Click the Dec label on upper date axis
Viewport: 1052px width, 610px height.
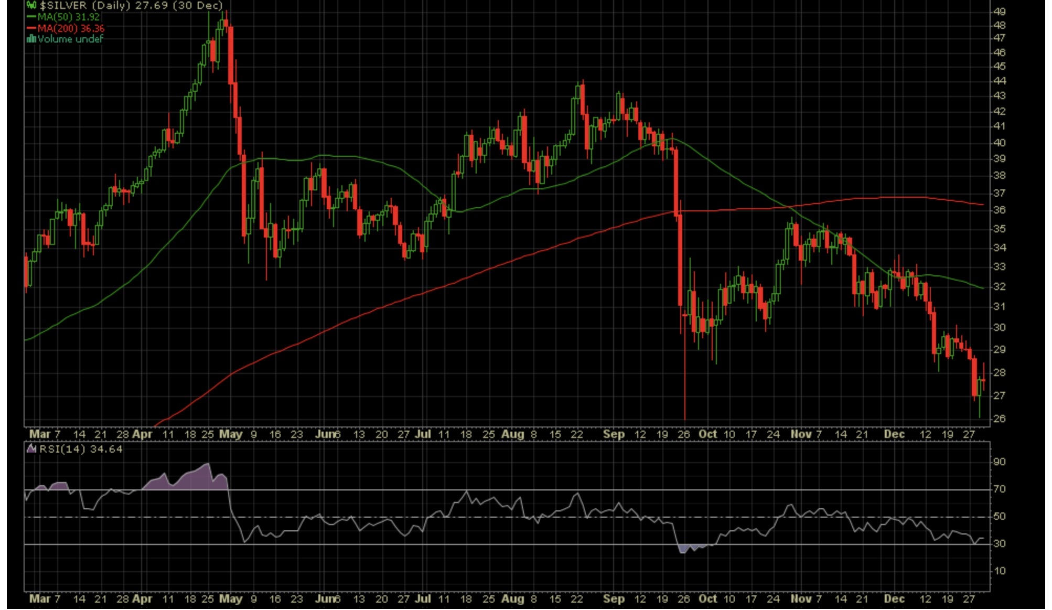[894, 434]
